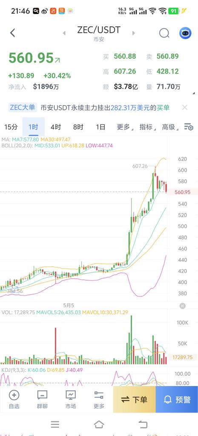This screenshot has width=198, height=436.
Task: Expand the 更多 timeframe dropdown
Action: pos(124,127)
